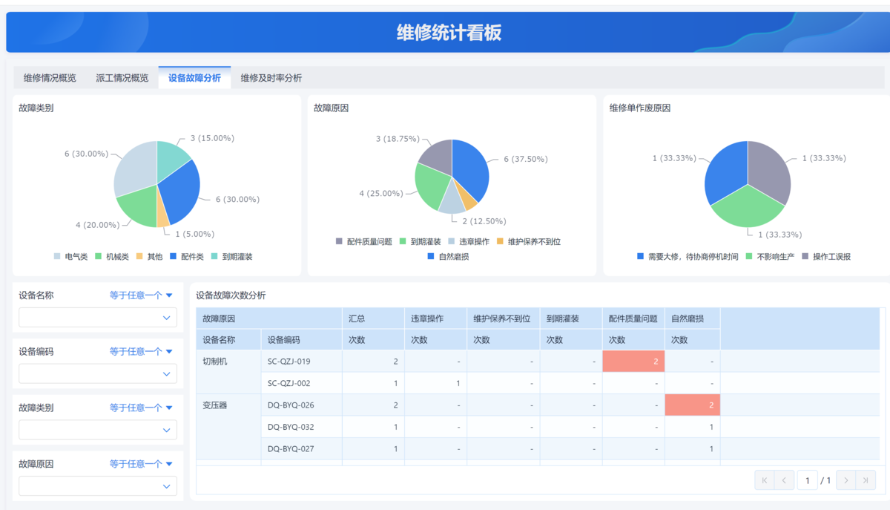The height and width of the screenshot is (510, 890).
Task: Select the 维修及时率分析 tab
Action: (271, 78)
